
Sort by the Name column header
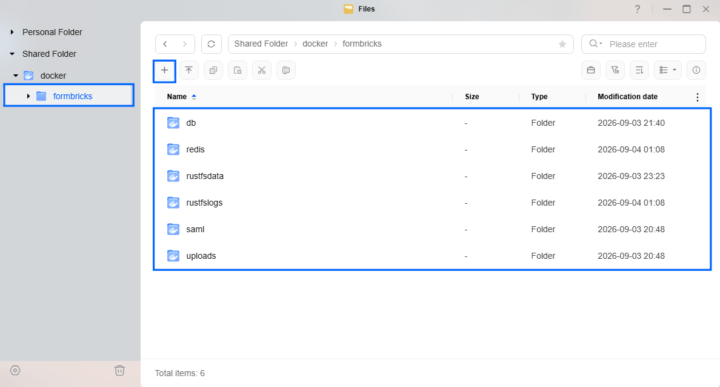click(177, 97)
